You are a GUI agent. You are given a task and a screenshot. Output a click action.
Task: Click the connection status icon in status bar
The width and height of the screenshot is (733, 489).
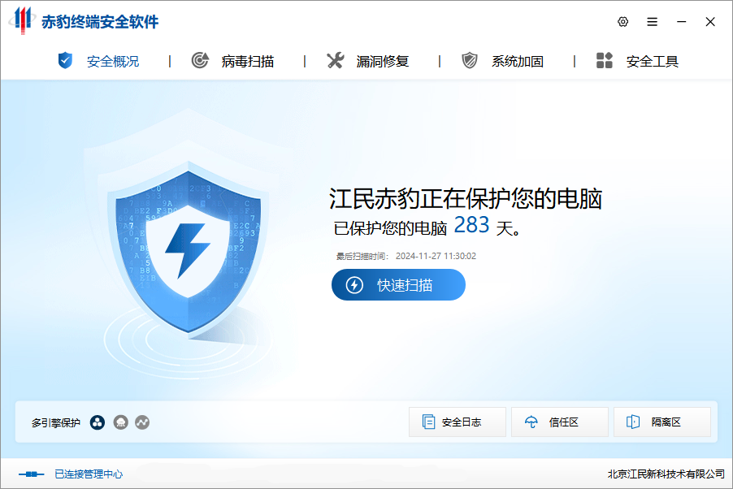(x=32, y=474)
